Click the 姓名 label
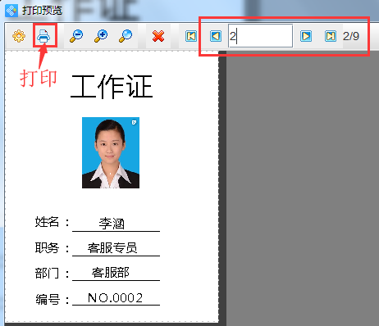379x326 pixels. (x=47, y=222)
